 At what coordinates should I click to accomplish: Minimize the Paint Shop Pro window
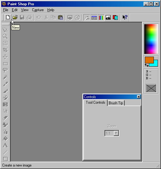[x=146, y=4]
